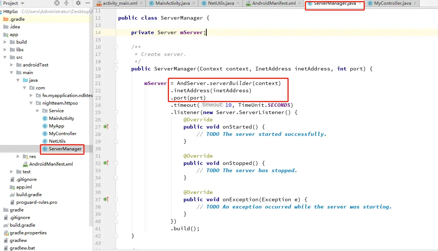The height and width of the screenshot is (251, 438).
Task: Click the implements gutter icon on line 32
Action: 106,163
